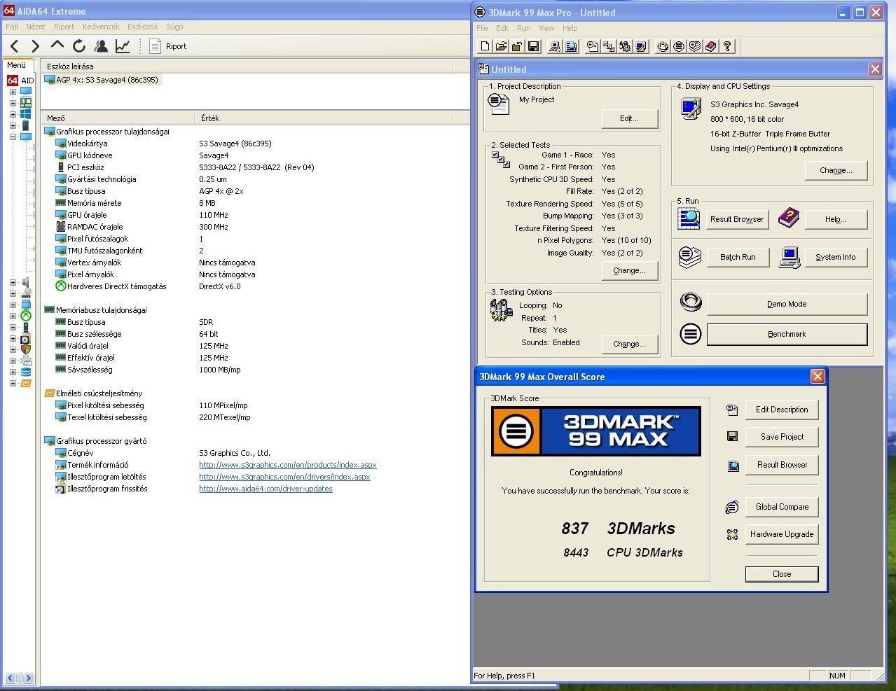Save the project with the floppy toolbar icon
This screenshot has width=896, height=691.
point(533,47)
